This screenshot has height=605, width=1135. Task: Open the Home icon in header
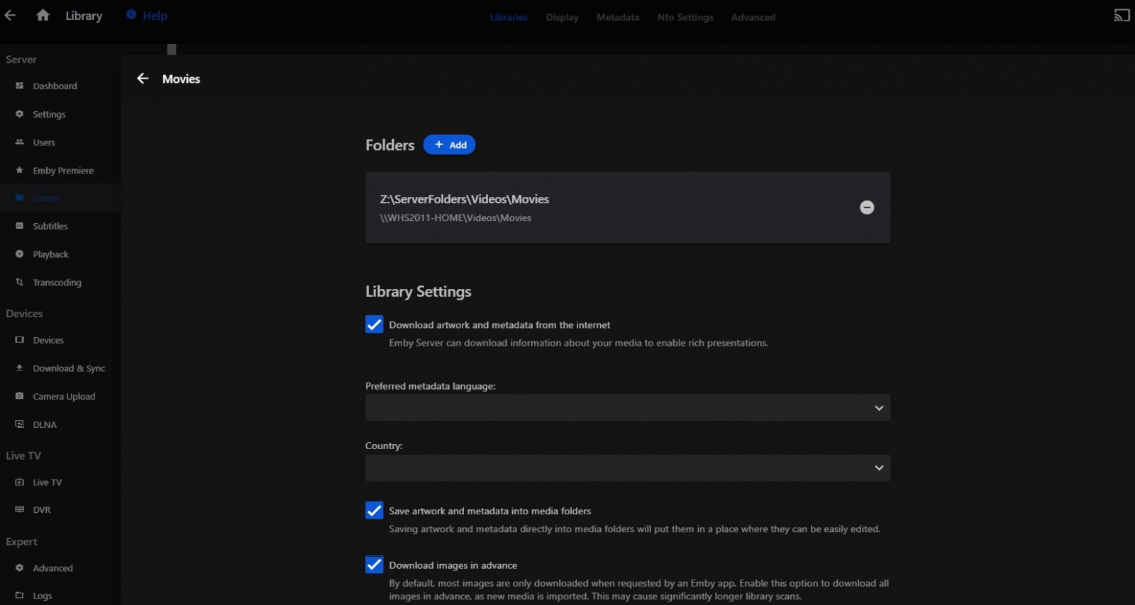tap(43, 15)
